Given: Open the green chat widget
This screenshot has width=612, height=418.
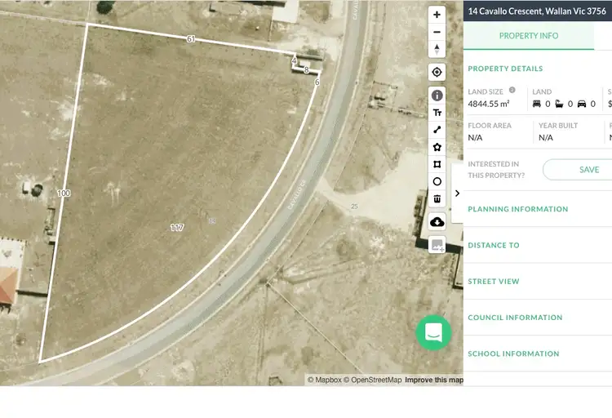Looking at the screenshot, I should (433, 333).
